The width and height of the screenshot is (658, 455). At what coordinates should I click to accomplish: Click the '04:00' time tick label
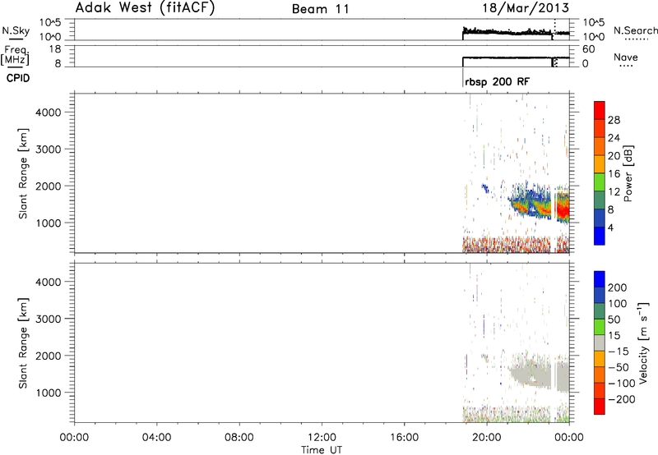pos(157,438)
